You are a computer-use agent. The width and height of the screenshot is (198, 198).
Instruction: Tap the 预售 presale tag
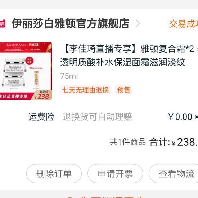(123, 90)
